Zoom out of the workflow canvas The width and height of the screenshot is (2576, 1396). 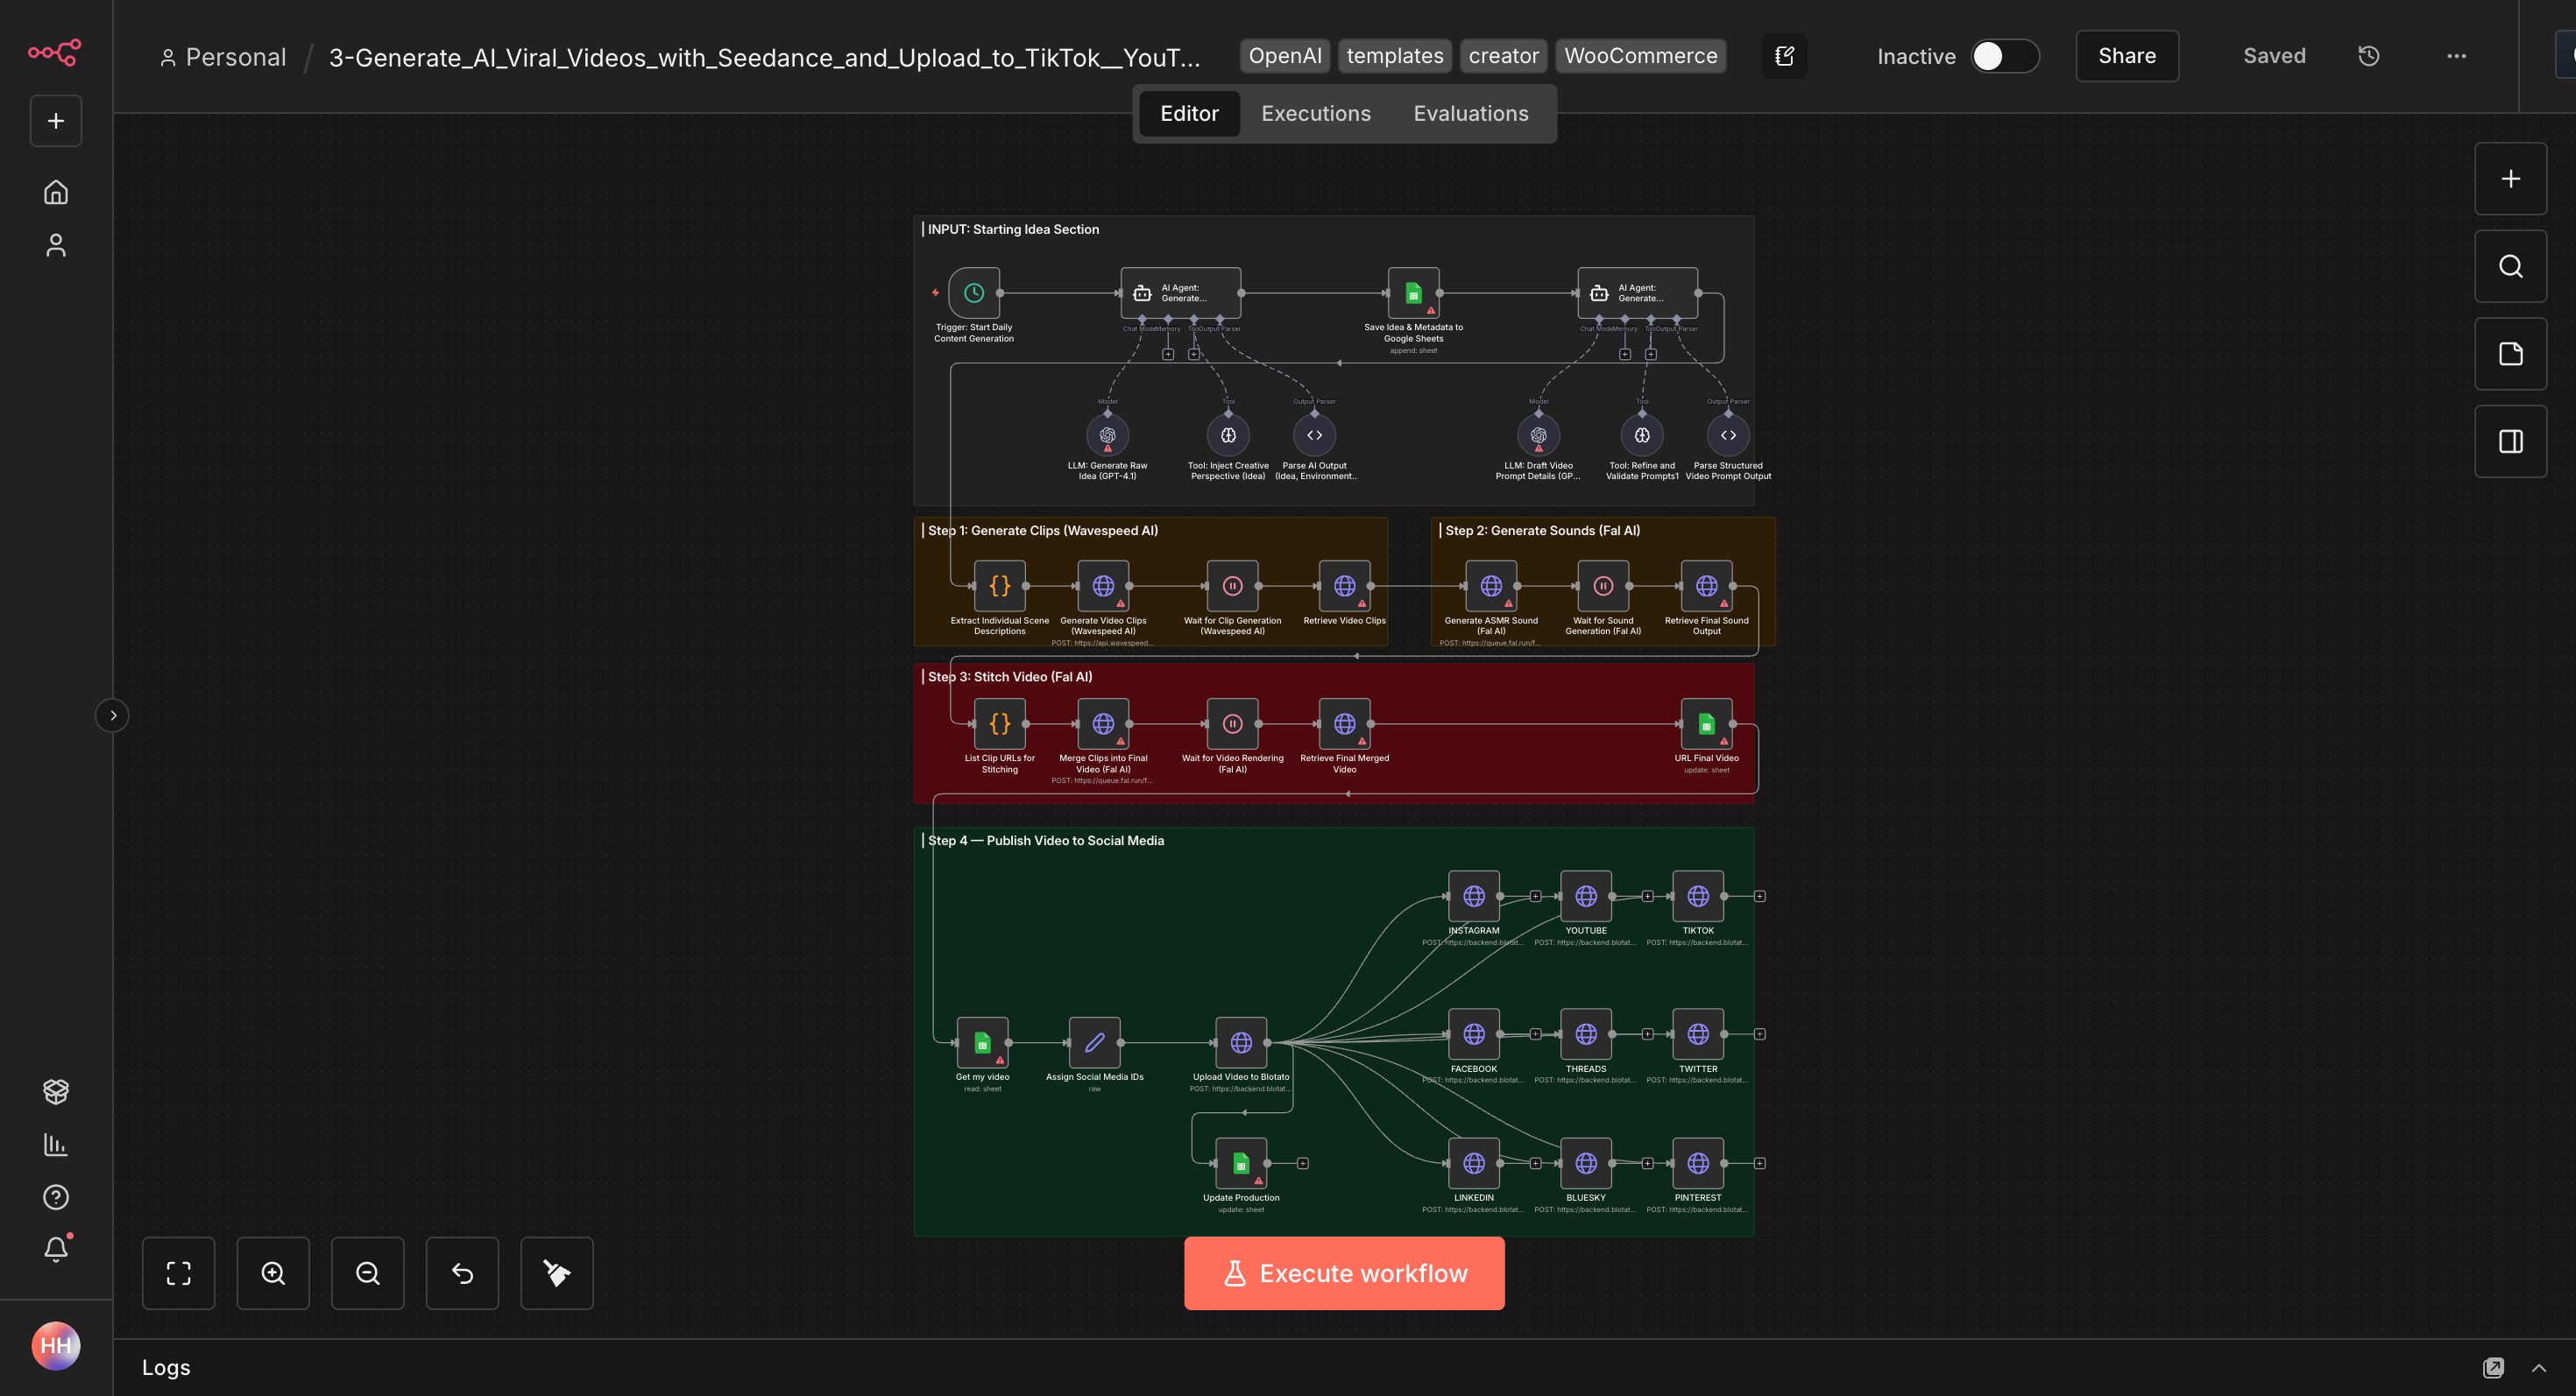coord(367,1273)
